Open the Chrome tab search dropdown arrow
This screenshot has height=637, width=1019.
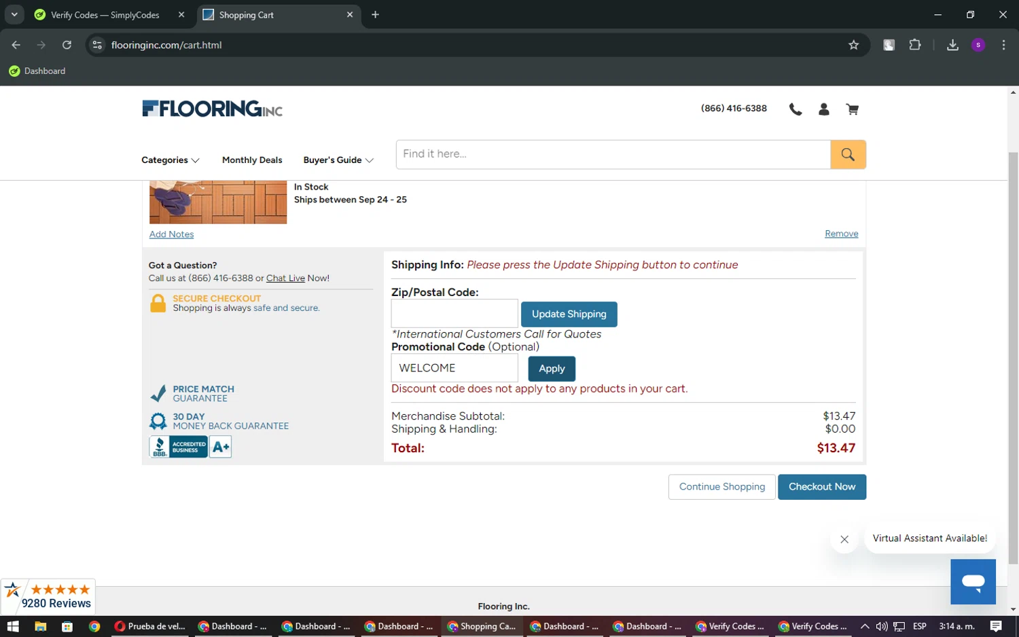click(14, 14)
